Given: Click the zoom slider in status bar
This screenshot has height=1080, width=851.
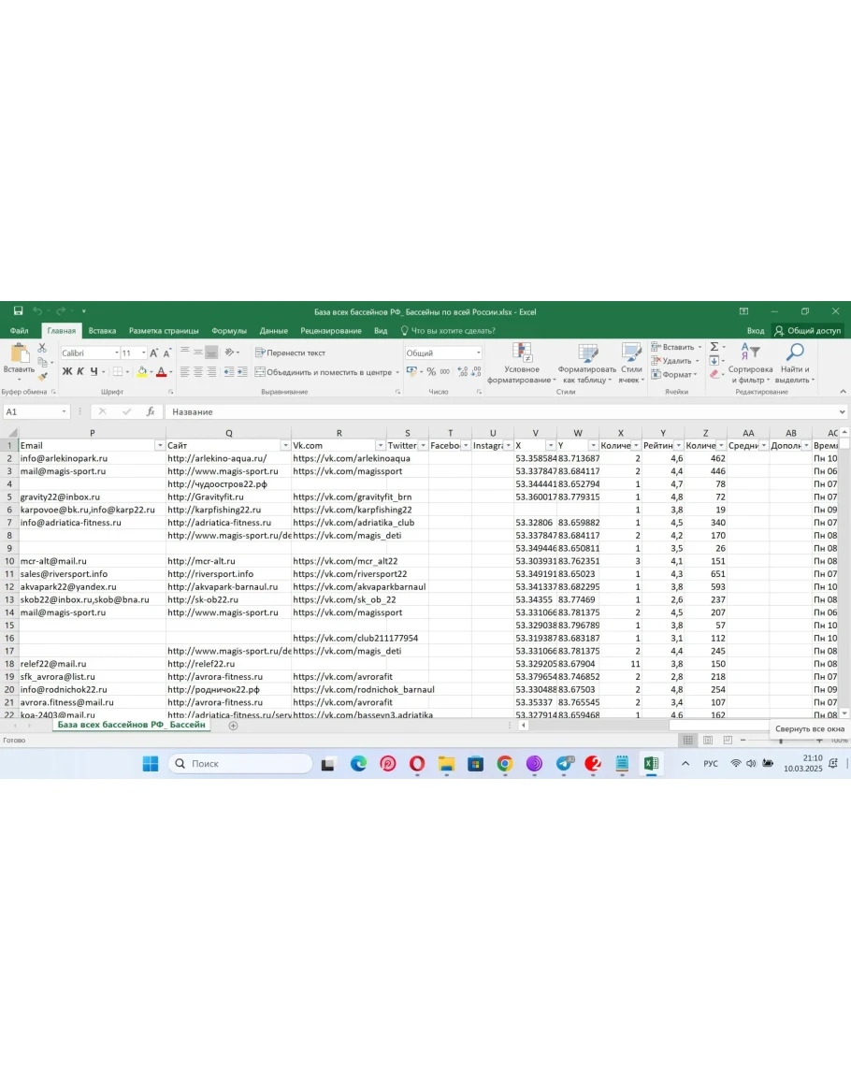Looking at the screenshot, I should pos(781,741).
